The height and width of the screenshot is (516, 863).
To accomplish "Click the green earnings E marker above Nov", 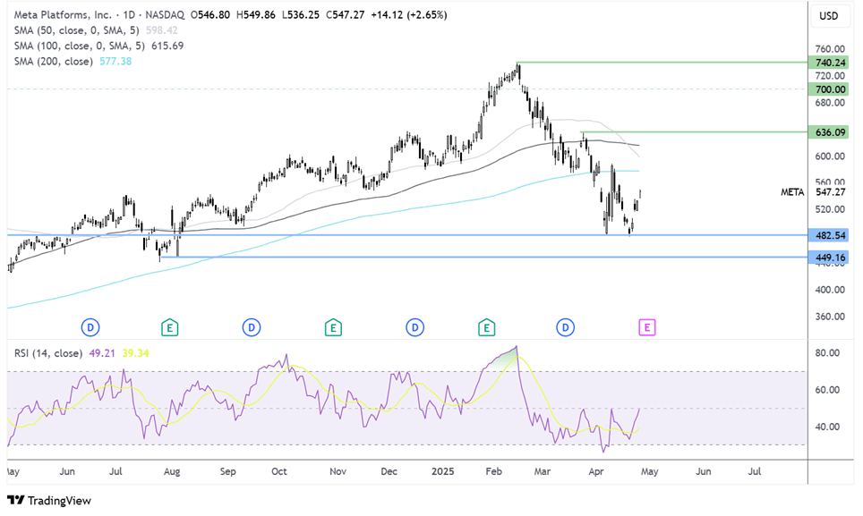I will click(333, 328).
